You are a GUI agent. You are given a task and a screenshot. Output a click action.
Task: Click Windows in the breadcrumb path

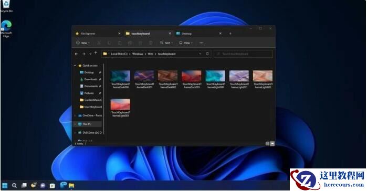pyautogui.click(x=138, y=54)
